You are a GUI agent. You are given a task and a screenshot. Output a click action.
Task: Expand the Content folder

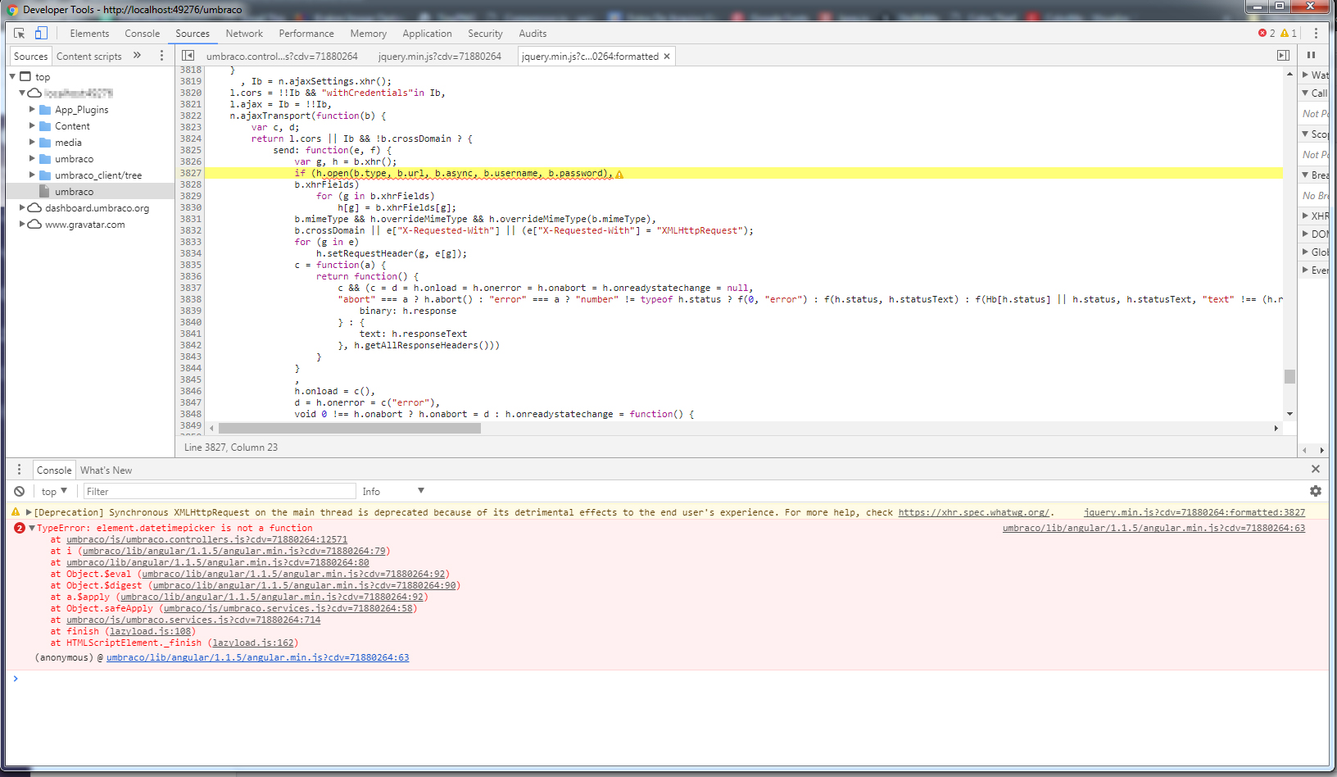(33, 125)
